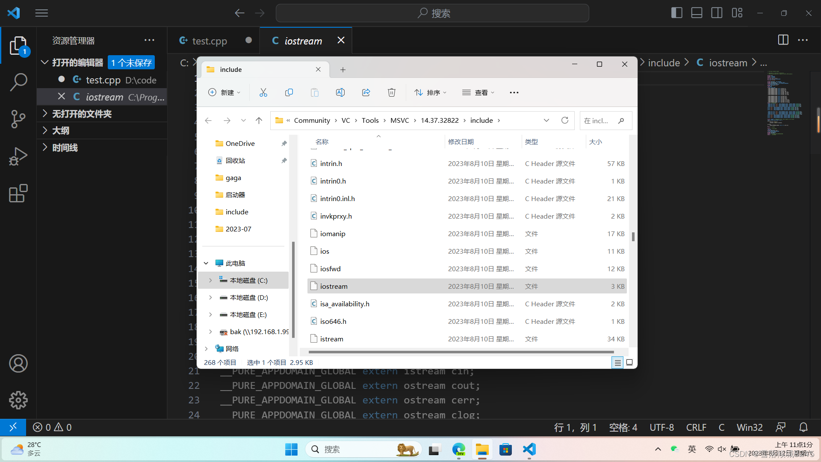
Task: Click the Rename icon in Explorer toolbar
Action: click(340, 92)
